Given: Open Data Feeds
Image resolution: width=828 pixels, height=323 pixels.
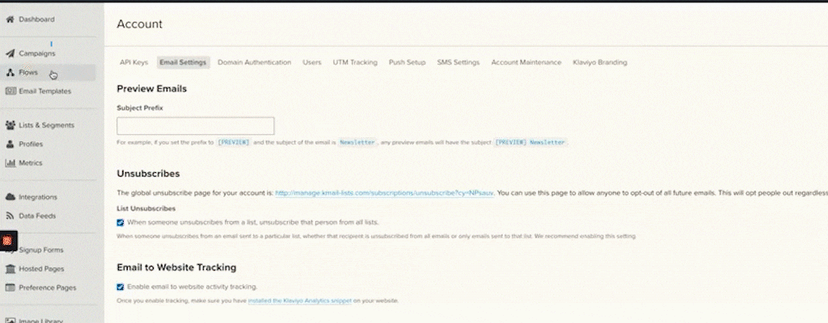Looking at the screenshot, I should (37, 216).
